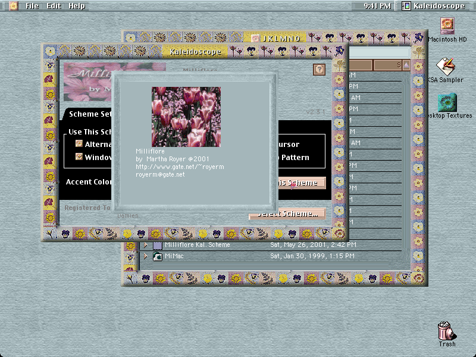
Task: Click the JKLMNO window title text
Action: [281, 39]
